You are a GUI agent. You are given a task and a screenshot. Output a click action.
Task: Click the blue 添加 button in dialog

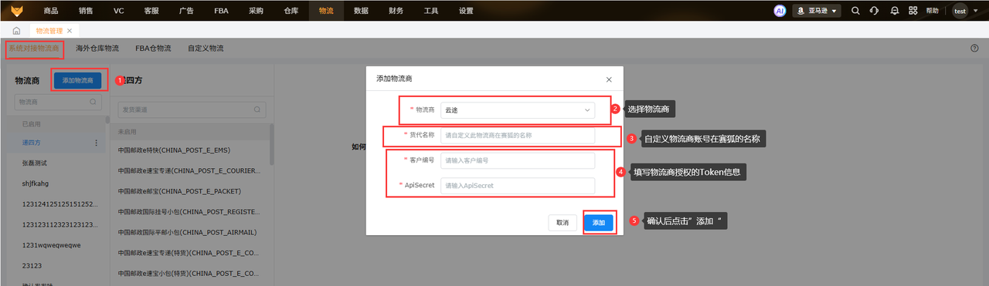(x=599, y=223)
